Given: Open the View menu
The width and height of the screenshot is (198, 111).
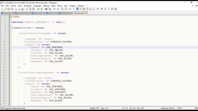Looking at the screenshot, I should tap(20, 6).
